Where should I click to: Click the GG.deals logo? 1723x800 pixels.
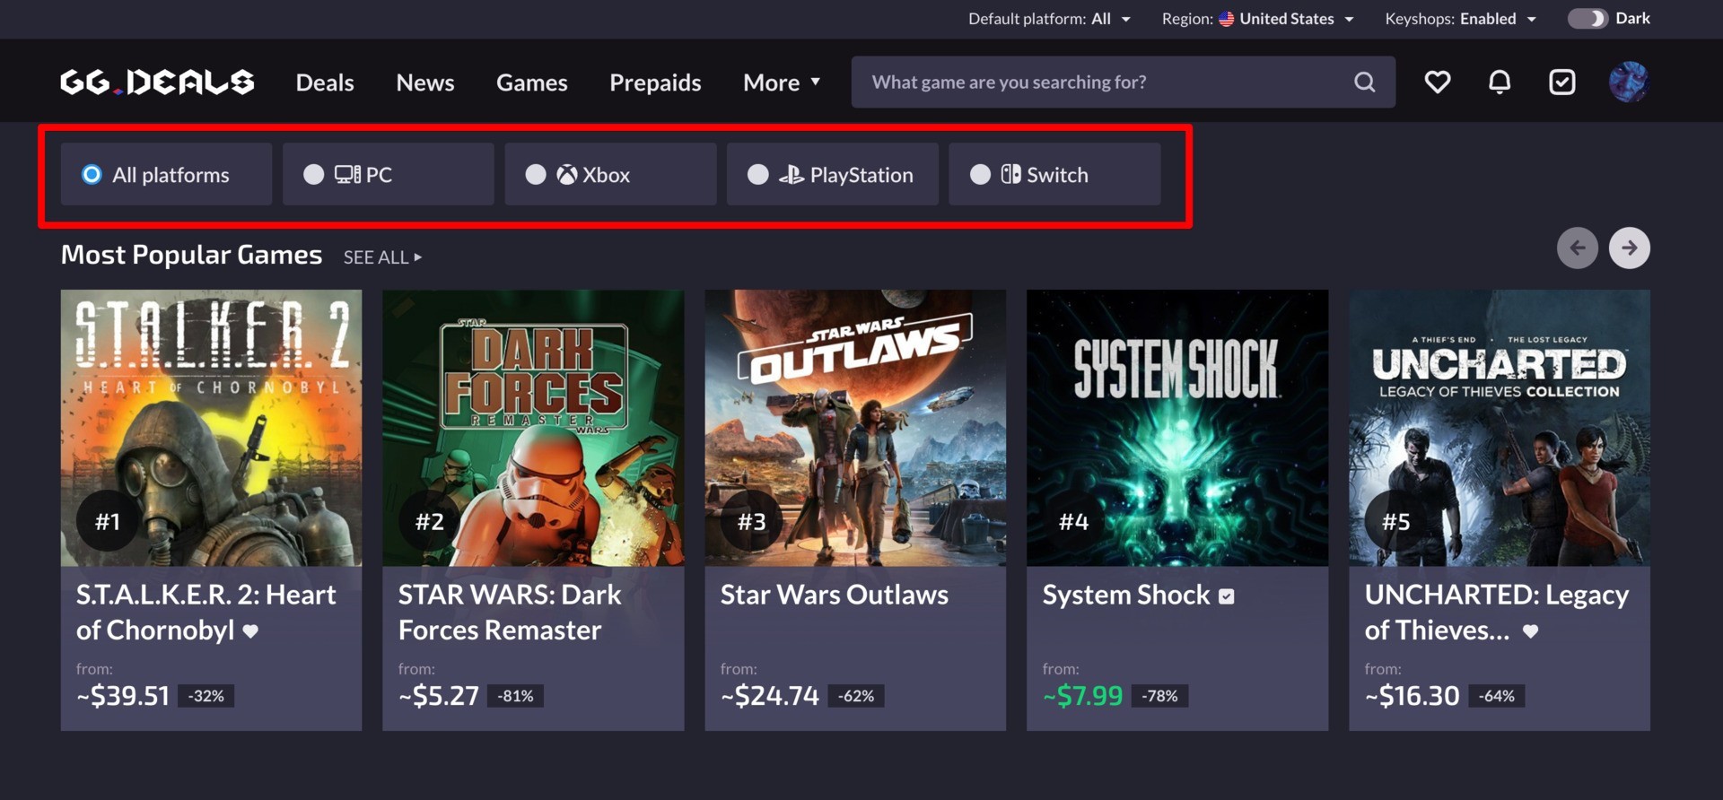(x=157, y=83)
